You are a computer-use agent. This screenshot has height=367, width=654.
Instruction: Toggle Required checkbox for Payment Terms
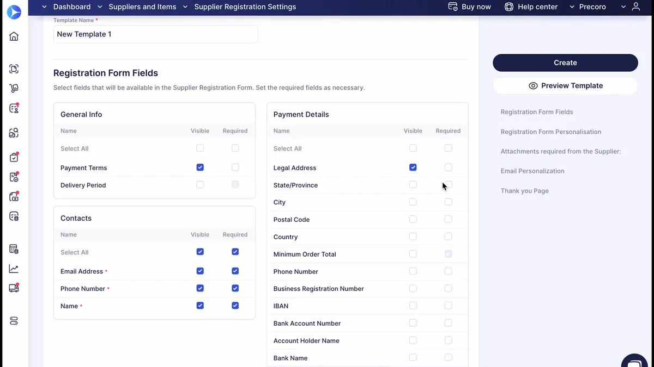(x=235, y=167)
